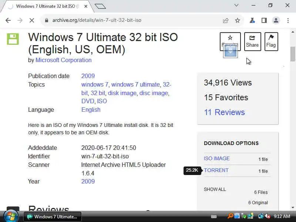Open the 'windows 7 ultimate' topic link
The width and height of the screenshot is (296, 222).
135,84
